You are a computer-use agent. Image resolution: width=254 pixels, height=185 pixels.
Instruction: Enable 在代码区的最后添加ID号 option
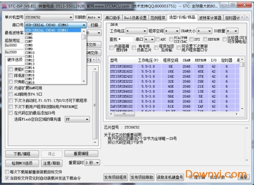pos(11,113)
